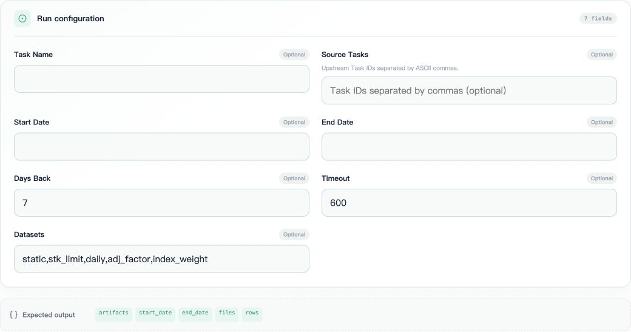Image resolution: width=631 pixels, height=332 pixels.
Task: Click the curly braces Expected output icon
Action: coord(14,314)
